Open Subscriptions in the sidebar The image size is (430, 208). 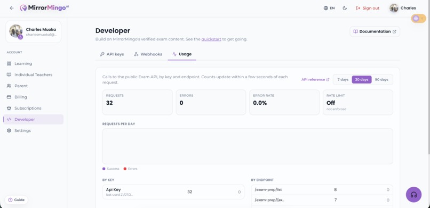coord(33,108)
